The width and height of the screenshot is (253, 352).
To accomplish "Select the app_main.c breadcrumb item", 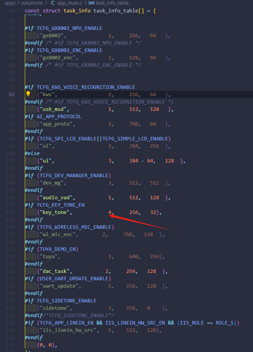I will click(70, 3).
